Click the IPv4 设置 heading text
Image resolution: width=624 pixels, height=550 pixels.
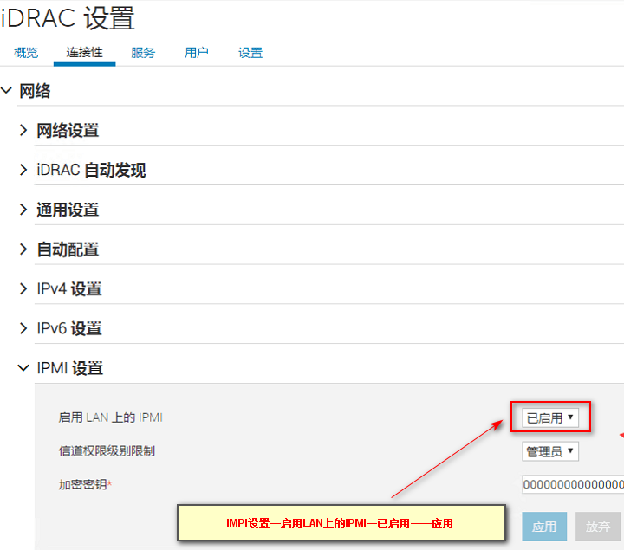[x=69, y=289]
